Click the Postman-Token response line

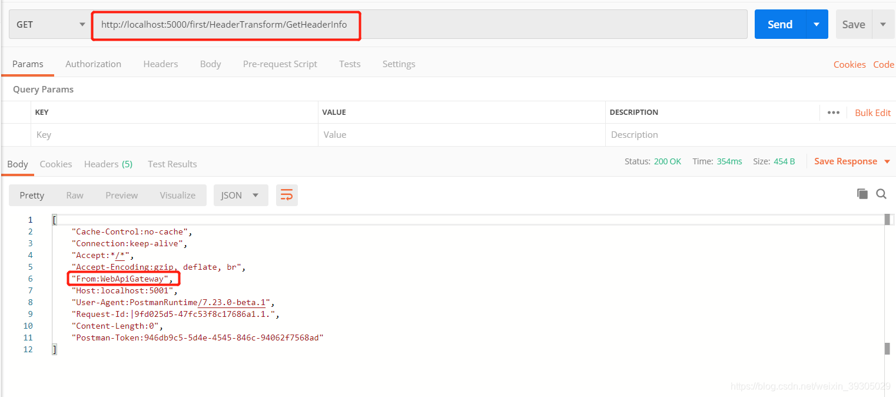tap(198, 338)
